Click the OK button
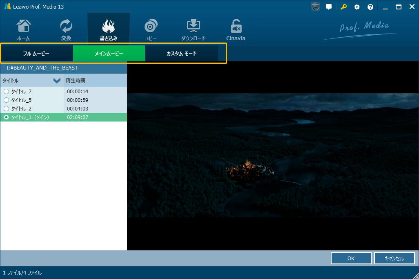Viewport: 419px width, 279px height. pyautogui.click(x=351, y=259)
